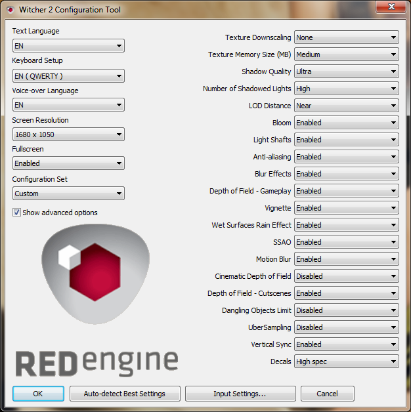Viewport: 411px width, 412px height.
Task: Click the 'LOD Distance' label
Action: click(x=270, y=106)
